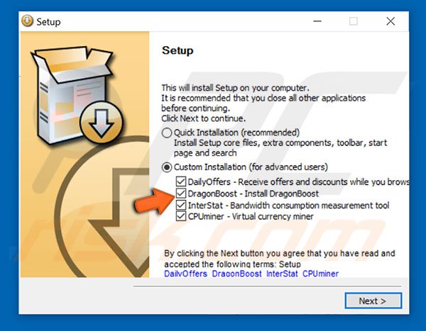Click the bold Setup heading

177,51
